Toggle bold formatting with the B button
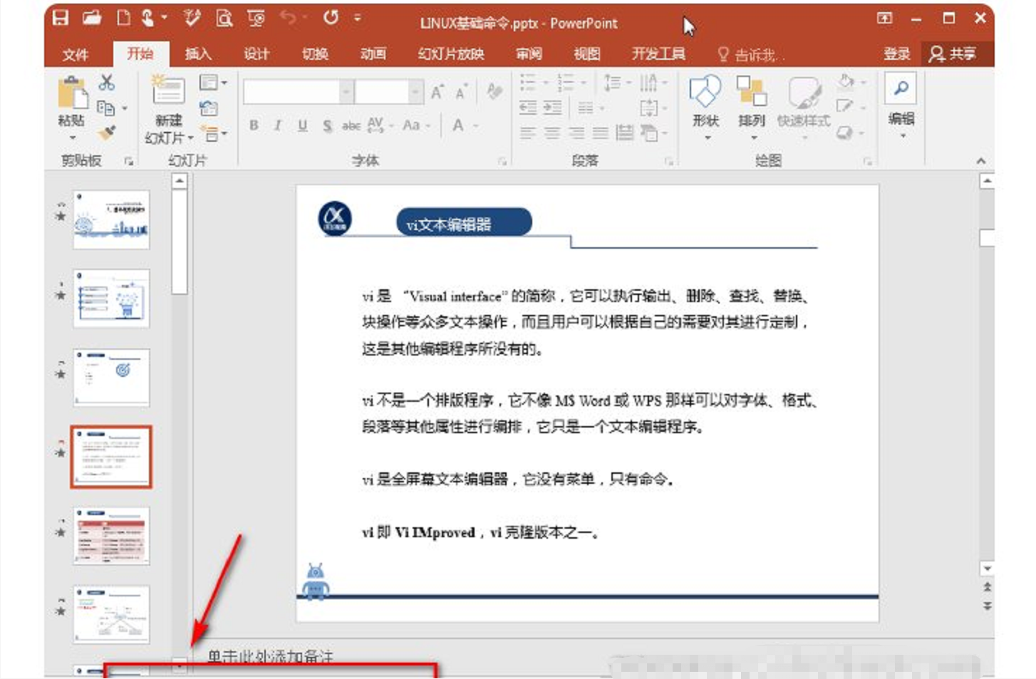The image size is (1036, 679). [x=254, y=125]
